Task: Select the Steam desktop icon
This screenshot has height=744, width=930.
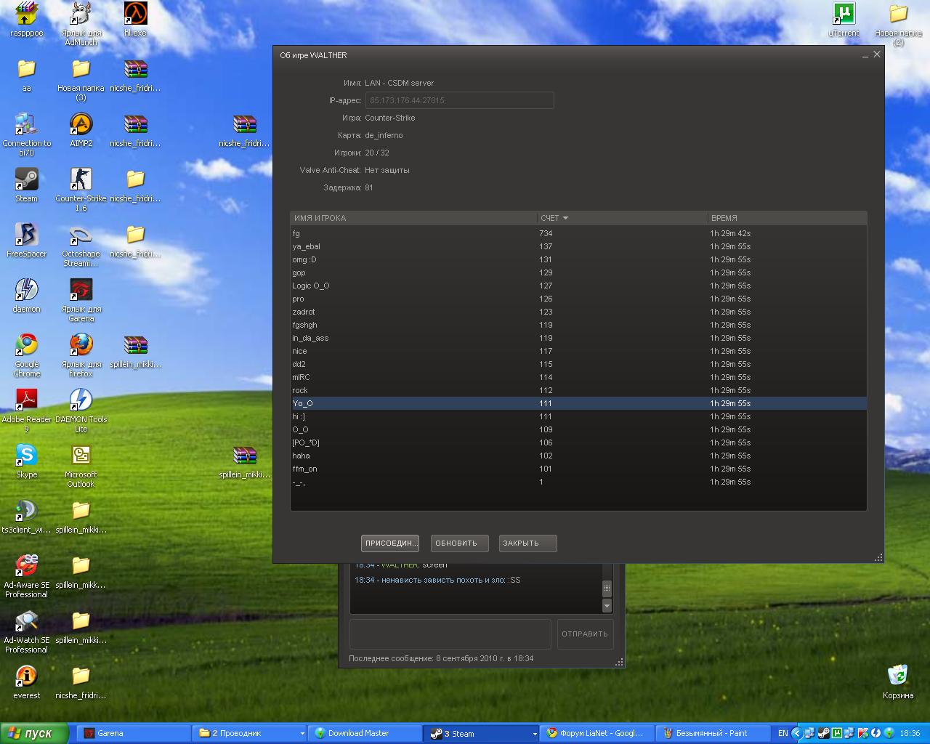Action: pyautogui.click(x=27, y=185)
